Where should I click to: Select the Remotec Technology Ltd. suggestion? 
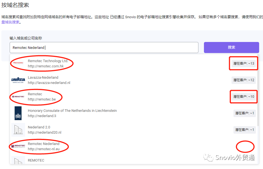pyautogui.click(x=133, y=64)
